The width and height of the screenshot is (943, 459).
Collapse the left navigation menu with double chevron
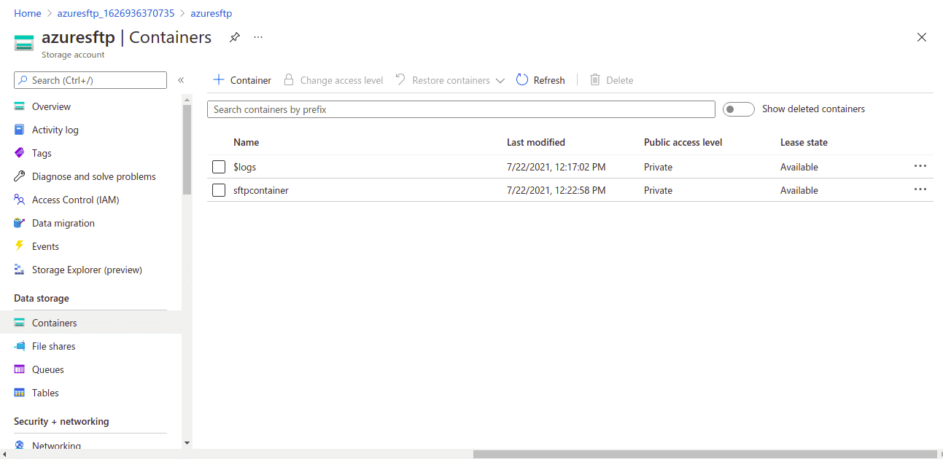click(x=181, y=80)
